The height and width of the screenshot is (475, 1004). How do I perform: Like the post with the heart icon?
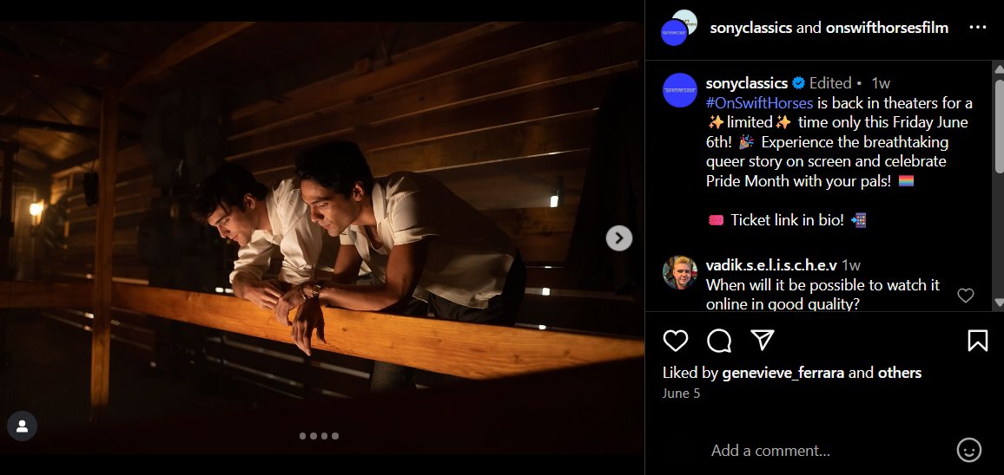coord(675,341)
